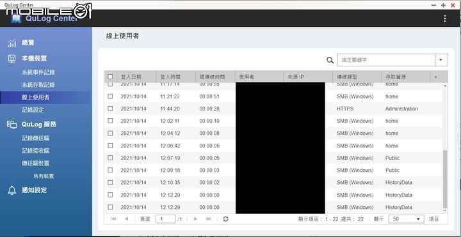Go to the previous page
This screenshot has height=237, width=461.
[126, 219]
